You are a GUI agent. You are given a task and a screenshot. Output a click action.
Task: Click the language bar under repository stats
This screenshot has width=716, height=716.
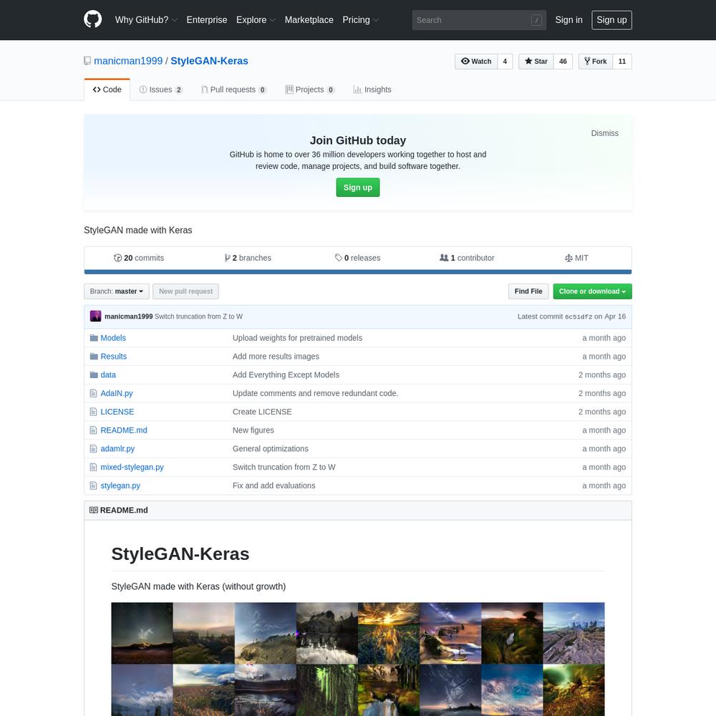point(357,271)
